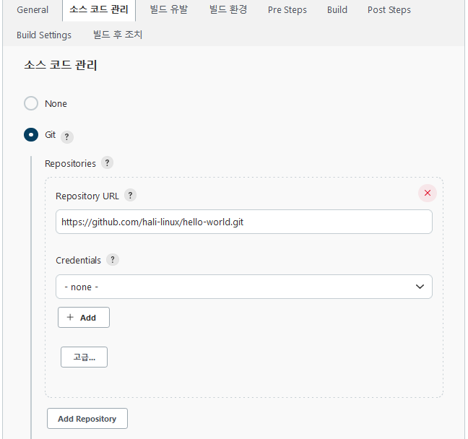Open the Credentials dropdown showing none
This screenshot has width=468, height=439.
244,287
